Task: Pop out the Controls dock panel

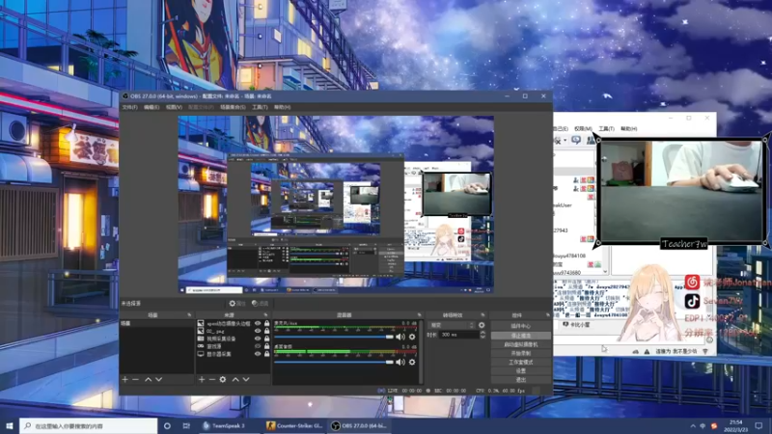Action: tap(548, 315)
